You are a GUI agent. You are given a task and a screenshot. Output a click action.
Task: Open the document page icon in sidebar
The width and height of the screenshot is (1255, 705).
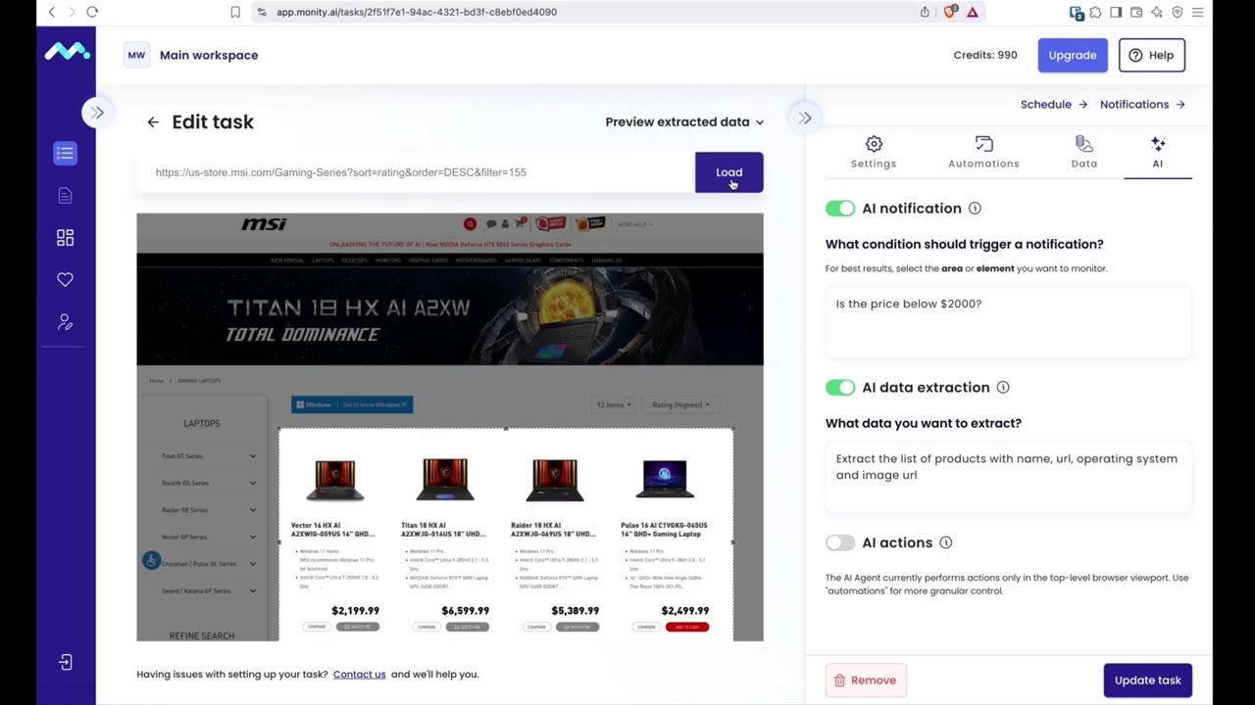[65, 196]
